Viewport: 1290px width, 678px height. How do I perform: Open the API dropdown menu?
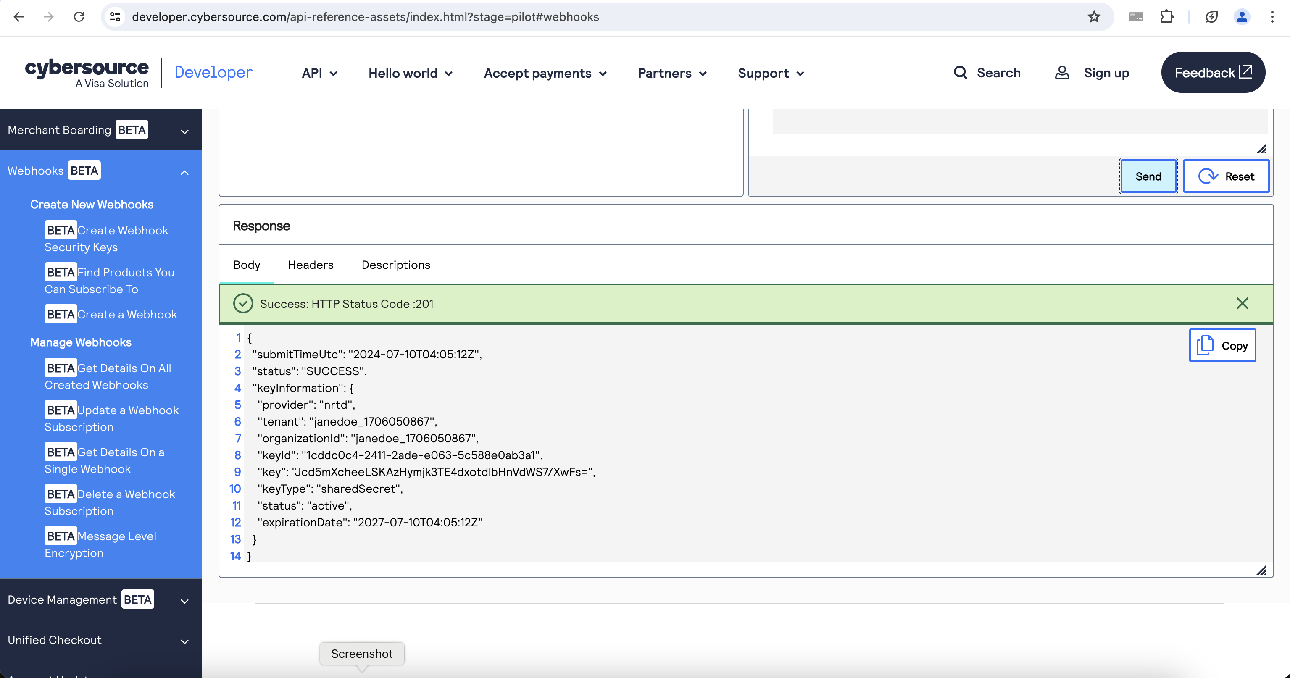(319, 73)
